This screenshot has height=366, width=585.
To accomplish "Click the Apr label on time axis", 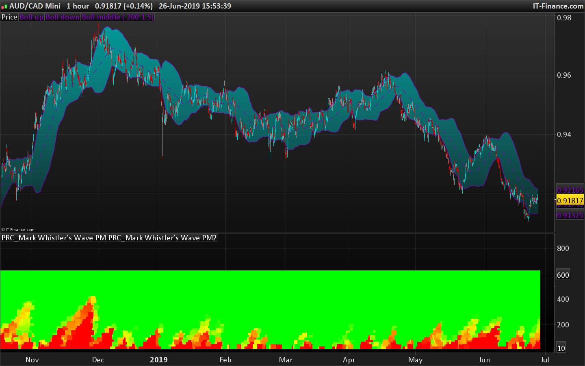I will point(349,360).
